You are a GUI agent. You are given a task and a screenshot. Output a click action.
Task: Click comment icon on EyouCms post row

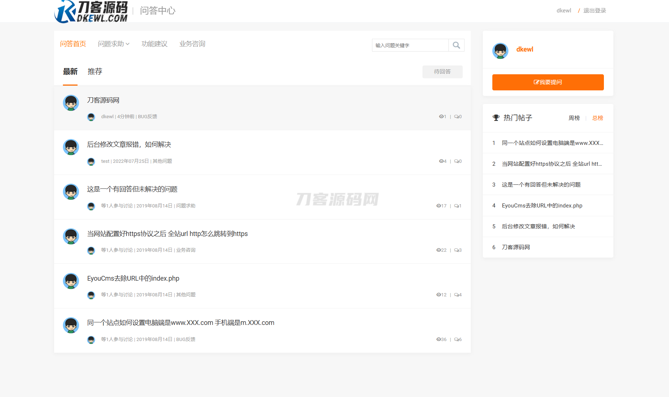coord(456,295)
